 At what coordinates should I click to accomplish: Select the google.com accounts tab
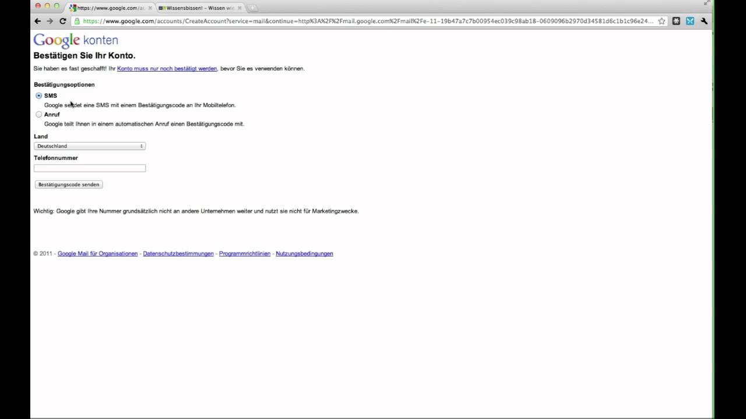point(110,8)
